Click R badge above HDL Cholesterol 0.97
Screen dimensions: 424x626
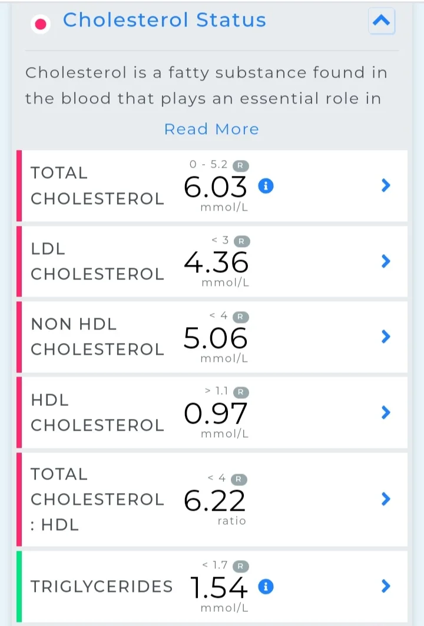[241, 392]
